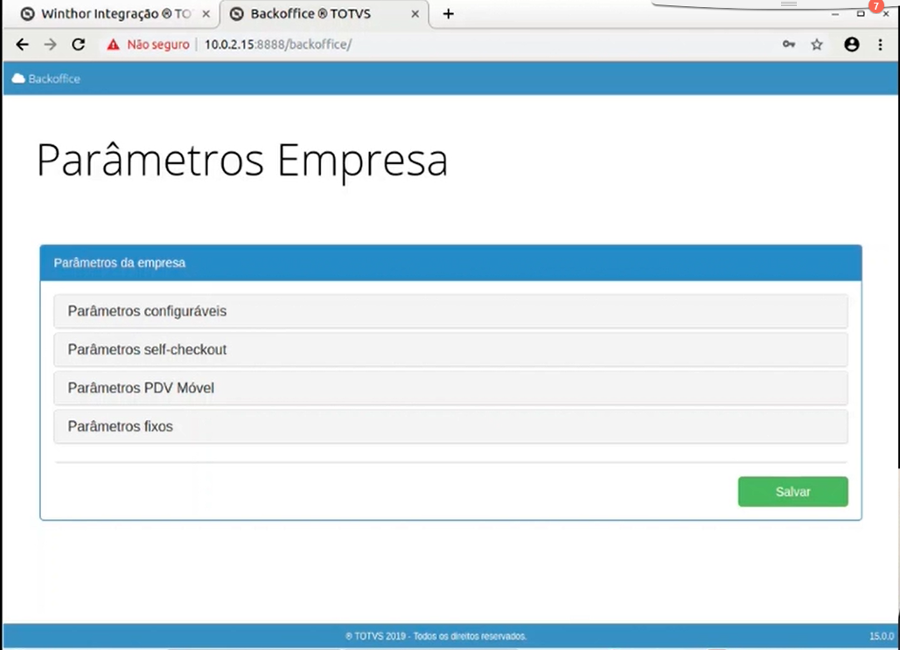Image resolution: width=900 pixels, height=650 pixels.
Task: Click the red notification badge showing 7
Action: pyautogui.click(x=876, y=5)
